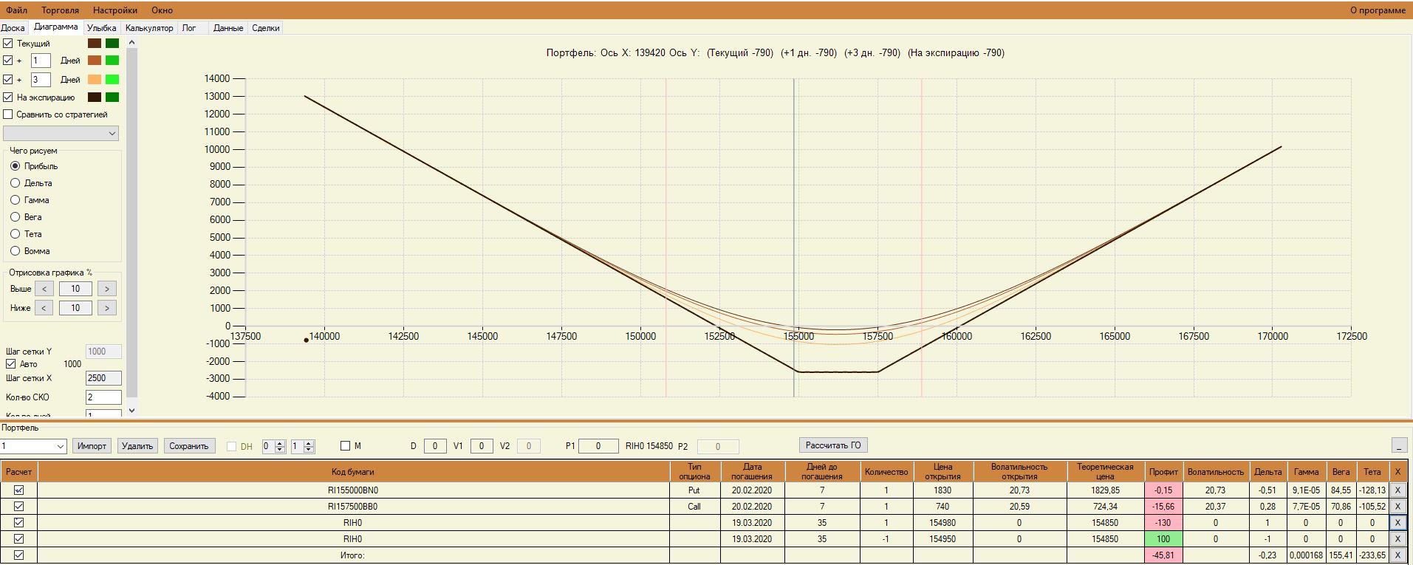Tick the M checkbox in the portfolio toolbar
This screenshot has height=565, width=1413.
pyautogui.click(x=345, y=446)
